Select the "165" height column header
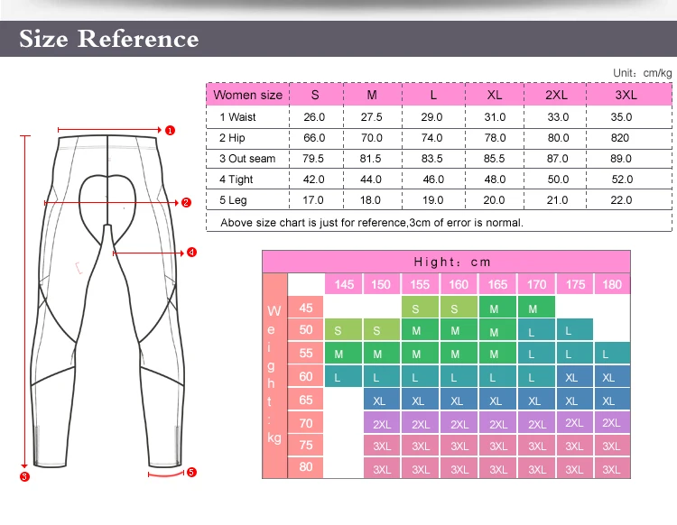This screenshot has width=677, height=525. pyautogui.click(x=497, y=284)
